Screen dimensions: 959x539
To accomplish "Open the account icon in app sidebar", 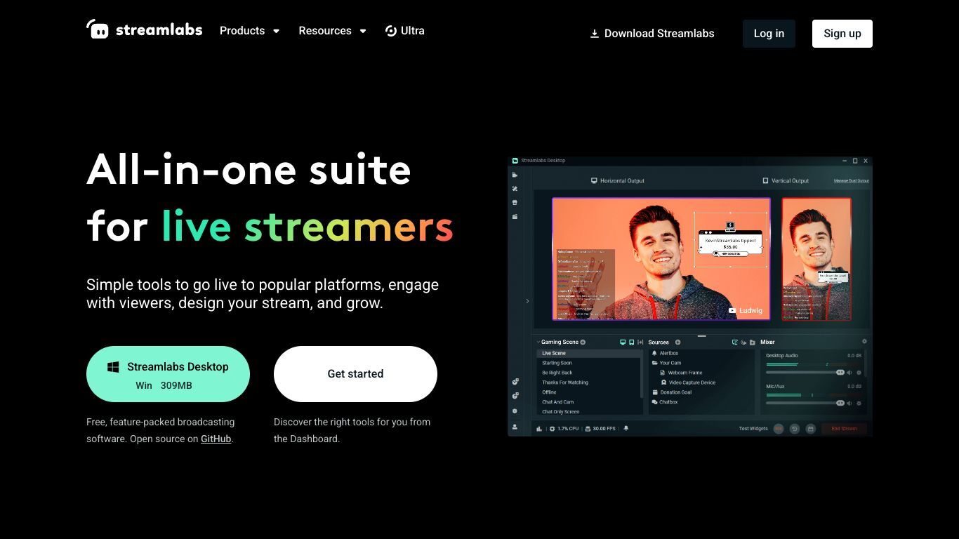I will coord(515,427).
